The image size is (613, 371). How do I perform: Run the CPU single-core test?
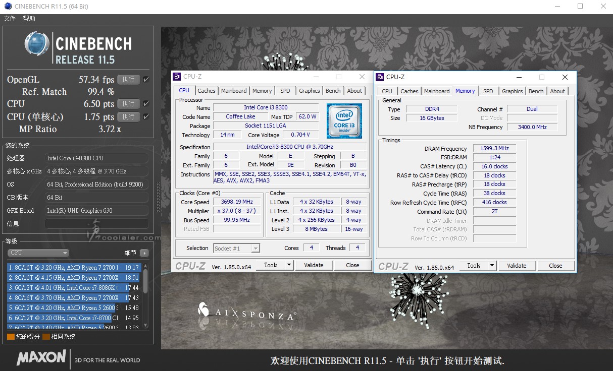[x=128, y=117]
